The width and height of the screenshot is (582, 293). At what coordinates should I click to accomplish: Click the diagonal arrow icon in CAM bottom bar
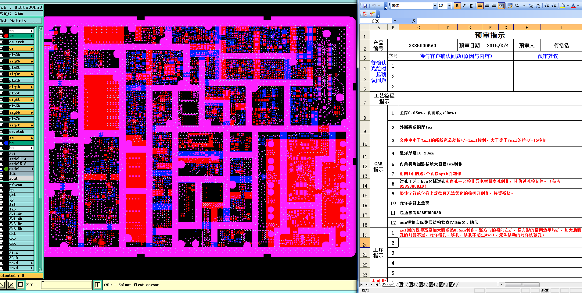pos(2,285)
